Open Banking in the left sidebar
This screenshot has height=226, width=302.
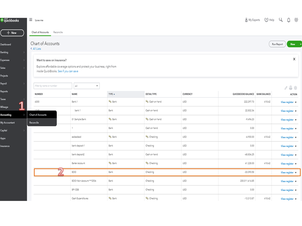pos(4,52)
